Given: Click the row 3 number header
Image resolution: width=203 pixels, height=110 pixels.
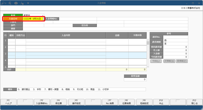Looking at the screenshot, I should [x=5, y=55].
